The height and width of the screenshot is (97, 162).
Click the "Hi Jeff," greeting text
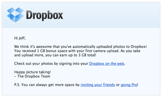pyautogui.click(x=20, y=38)
